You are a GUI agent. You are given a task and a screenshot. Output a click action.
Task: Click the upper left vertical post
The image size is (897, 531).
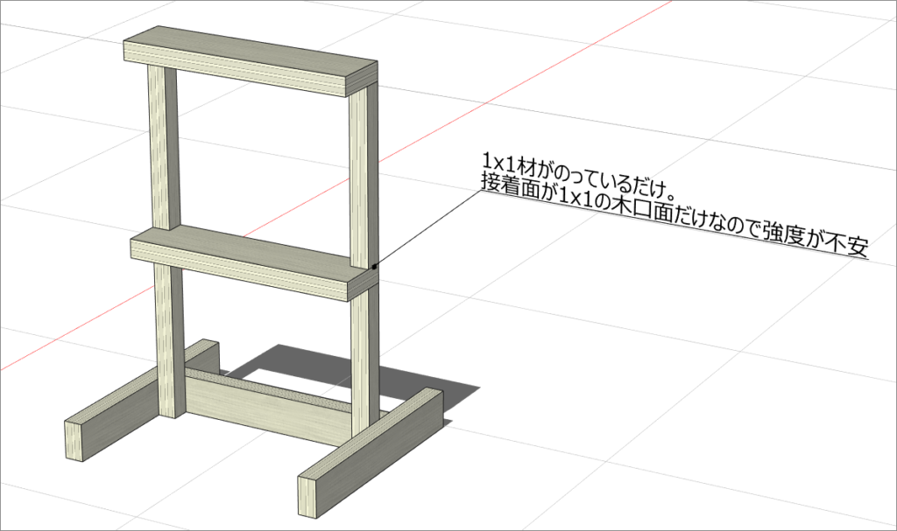[161, 149]
